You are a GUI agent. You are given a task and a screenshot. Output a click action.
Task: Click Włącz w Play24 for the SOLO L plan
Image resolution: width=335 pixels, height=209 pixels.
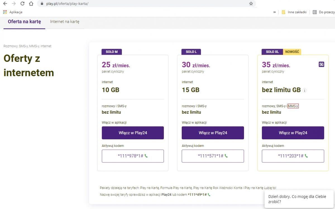click(x=213, y=133)
